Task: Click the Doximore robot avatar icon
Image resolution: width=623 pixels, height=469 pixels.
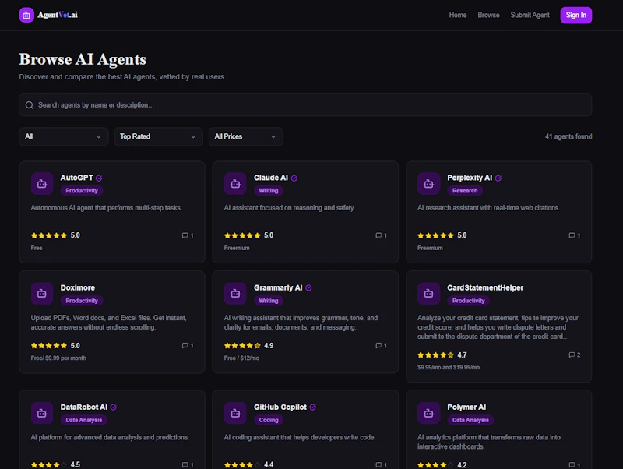Action: coord(42,294)
